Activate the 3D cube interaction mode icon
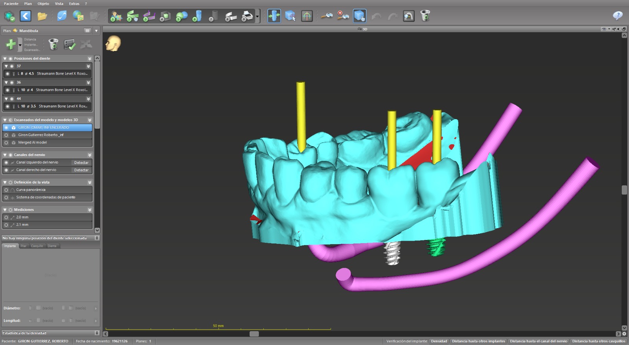This screenshot has height=345, width=629. pos(360,16)
